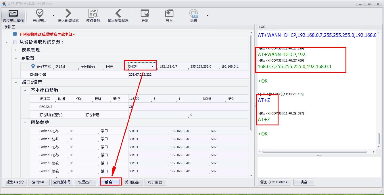Collapse the 网络参数 section

(x=25, y=123)
